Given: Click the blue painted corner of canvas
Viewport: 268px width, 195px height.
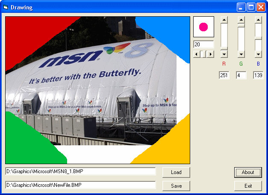Looking at the screenshot, I should point(171,33).
